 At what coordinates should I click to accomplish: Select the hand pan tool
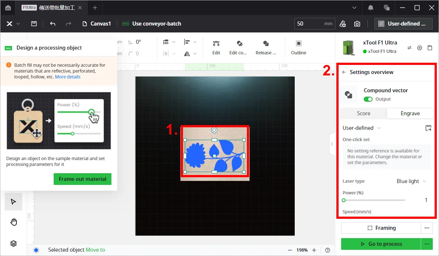pos(14,222)
